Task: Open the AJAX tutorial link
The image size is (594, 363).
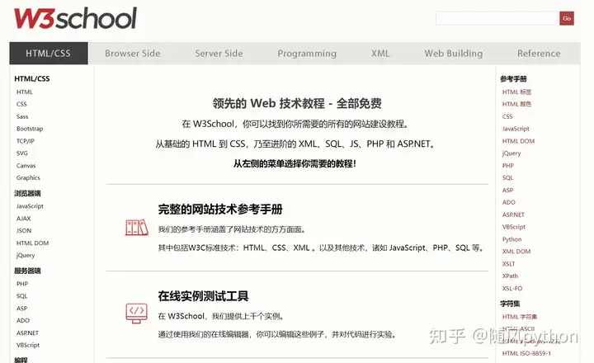Action: (x=23, y=219)
